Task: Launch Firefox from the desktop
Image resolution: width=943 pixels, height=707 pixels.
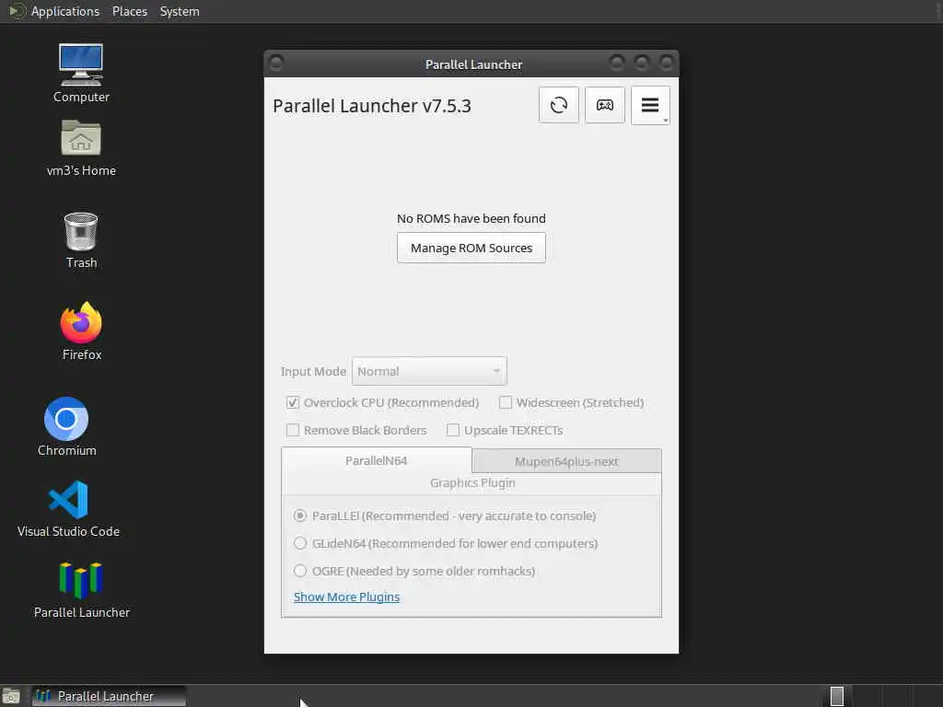Action: 81,331
